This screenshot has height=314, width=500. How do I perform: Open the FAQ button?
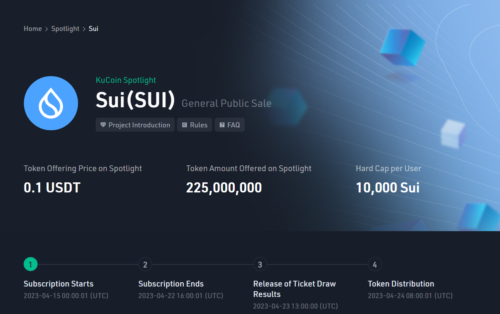click(230, 125)
